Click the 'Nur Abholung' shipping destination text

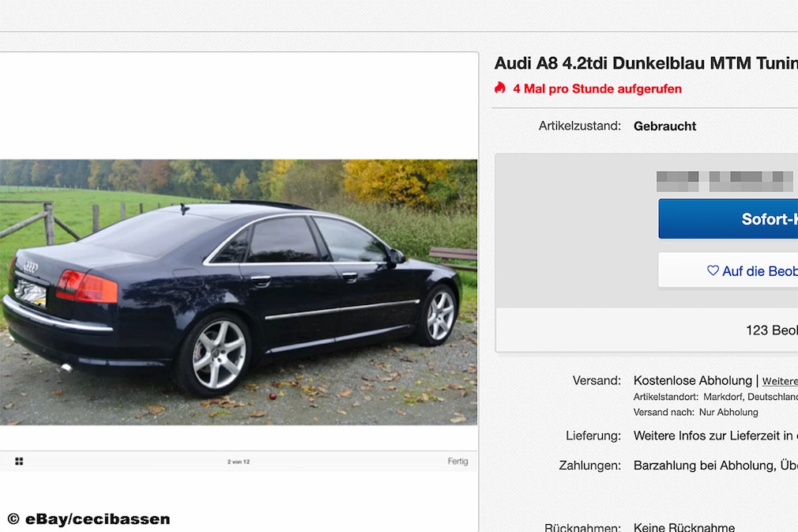[x=728, y=412]
